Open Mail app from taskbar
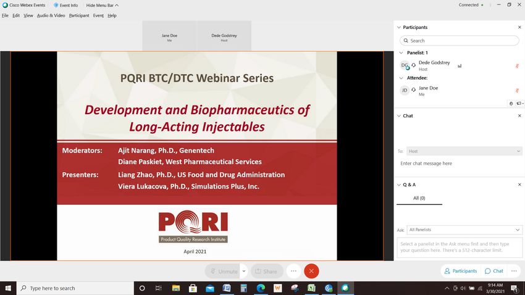This screenshot has width=525, height=295. (210, 288)
